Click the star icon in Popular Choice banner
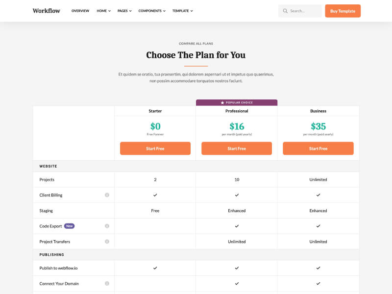This screenshot has height=294, width=392. pos(222,102)
